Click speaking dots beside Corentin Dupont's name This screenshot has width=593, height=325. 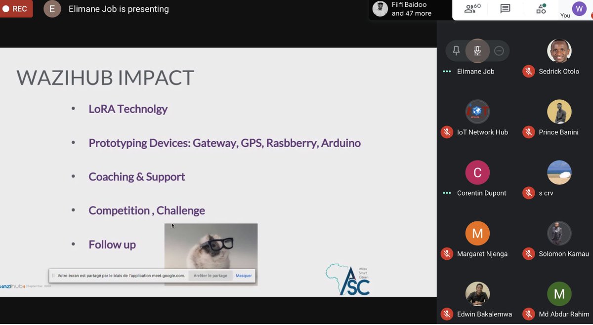click(447, 193)
